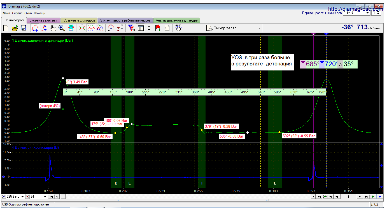Click the 379° (19°) -0.38 Bar label
The width and height of the screenshot is (387, 208).
click(221, 126)
